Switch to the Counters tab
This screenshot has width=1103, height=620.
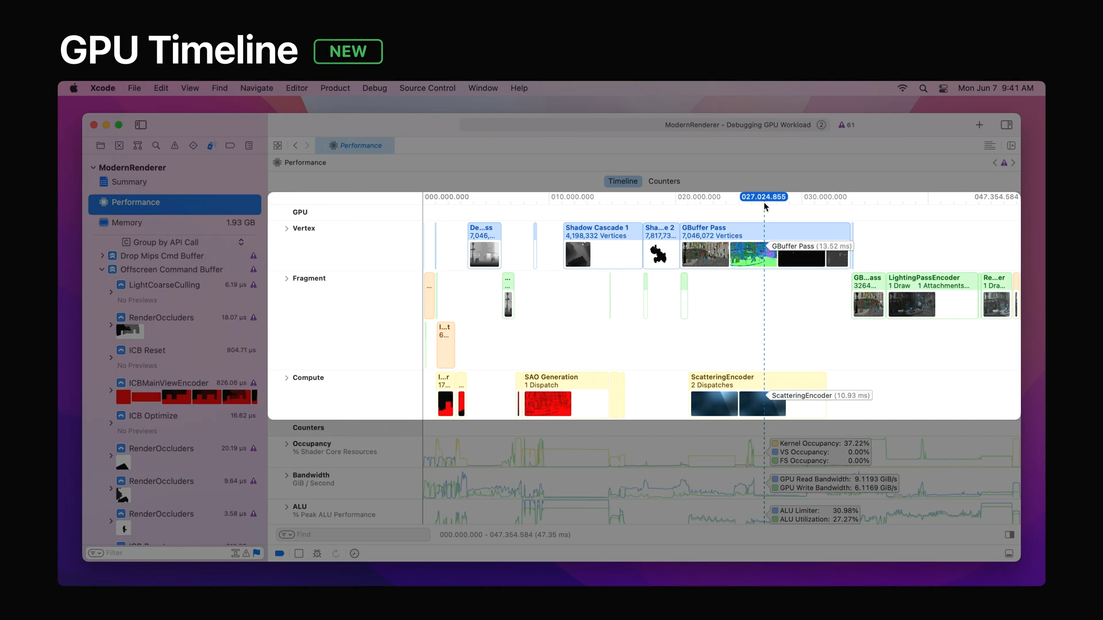[x=664, y=181]
